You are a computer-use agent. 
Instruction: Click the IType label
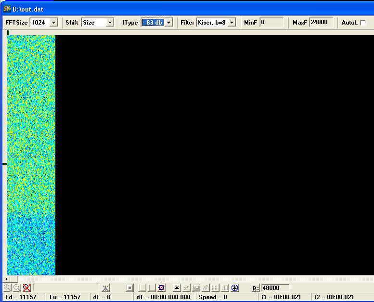[x=130, y=23]
